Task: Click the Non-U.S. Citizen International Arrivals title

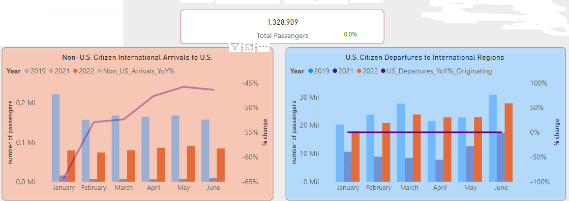Action: [137, 57]
